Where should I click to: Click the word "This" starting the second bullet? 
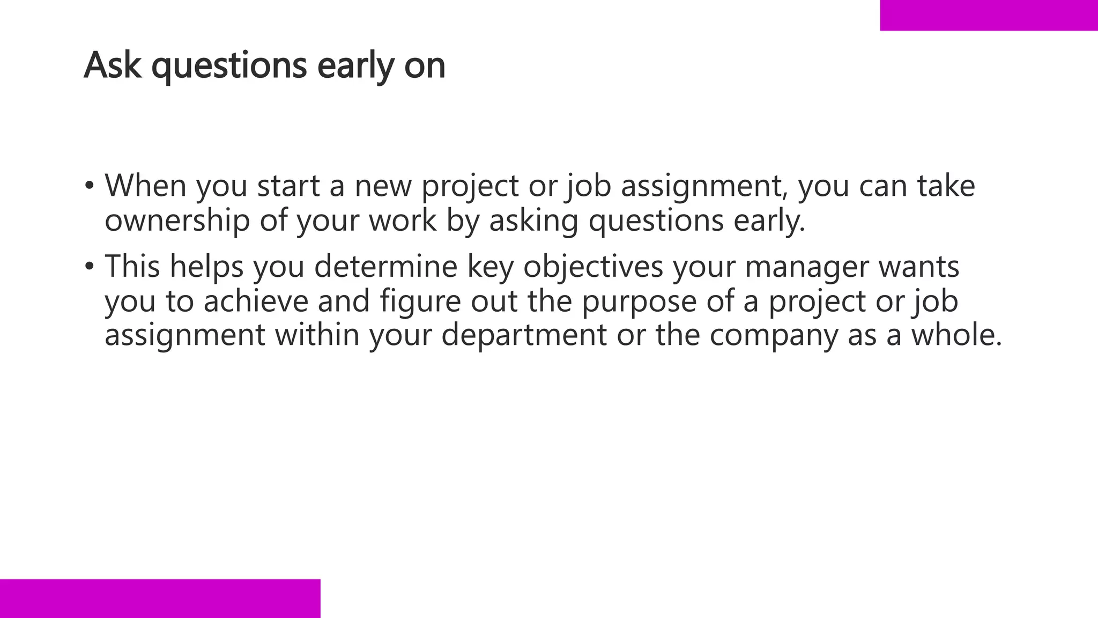[132, 266]
